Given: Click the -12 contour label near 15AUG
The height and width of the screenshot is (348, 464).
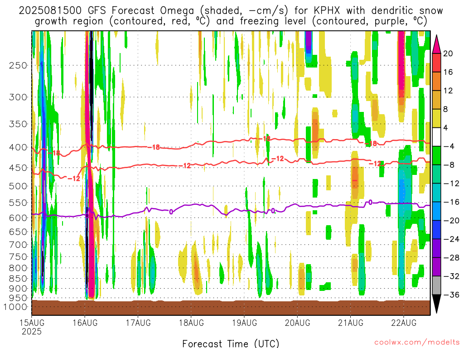Looking at the screenshot, I should coord(74,179).
